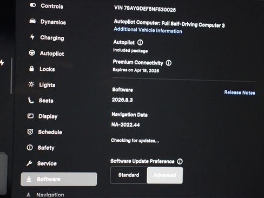Tap the Seats seat icon

tap(31, 100)
